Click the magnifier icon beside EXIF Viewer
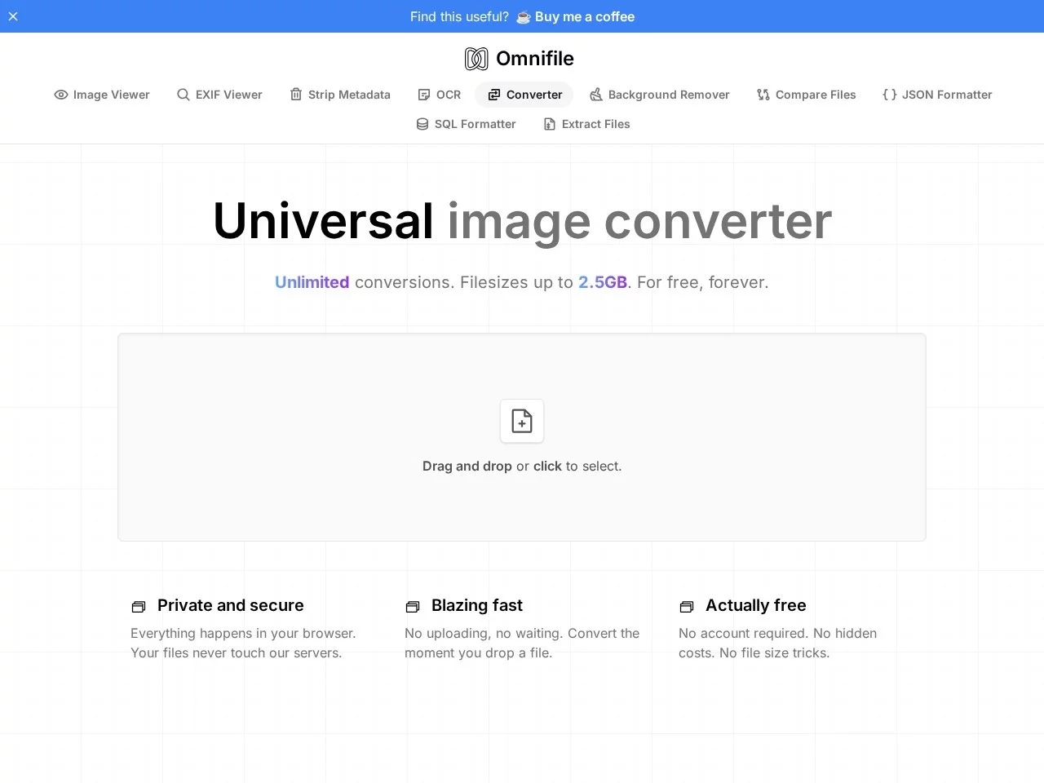The image size is (1044, 783). point(183,95)
